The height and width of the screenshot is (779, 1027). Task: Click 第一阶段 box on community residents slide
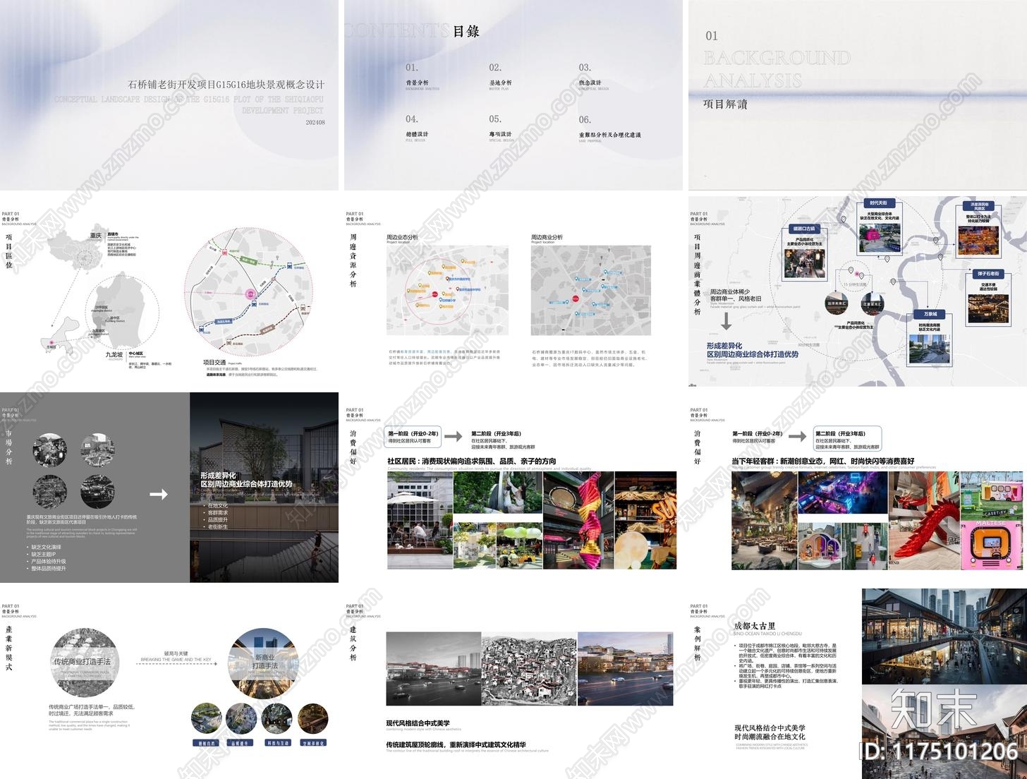click(413, 437)
